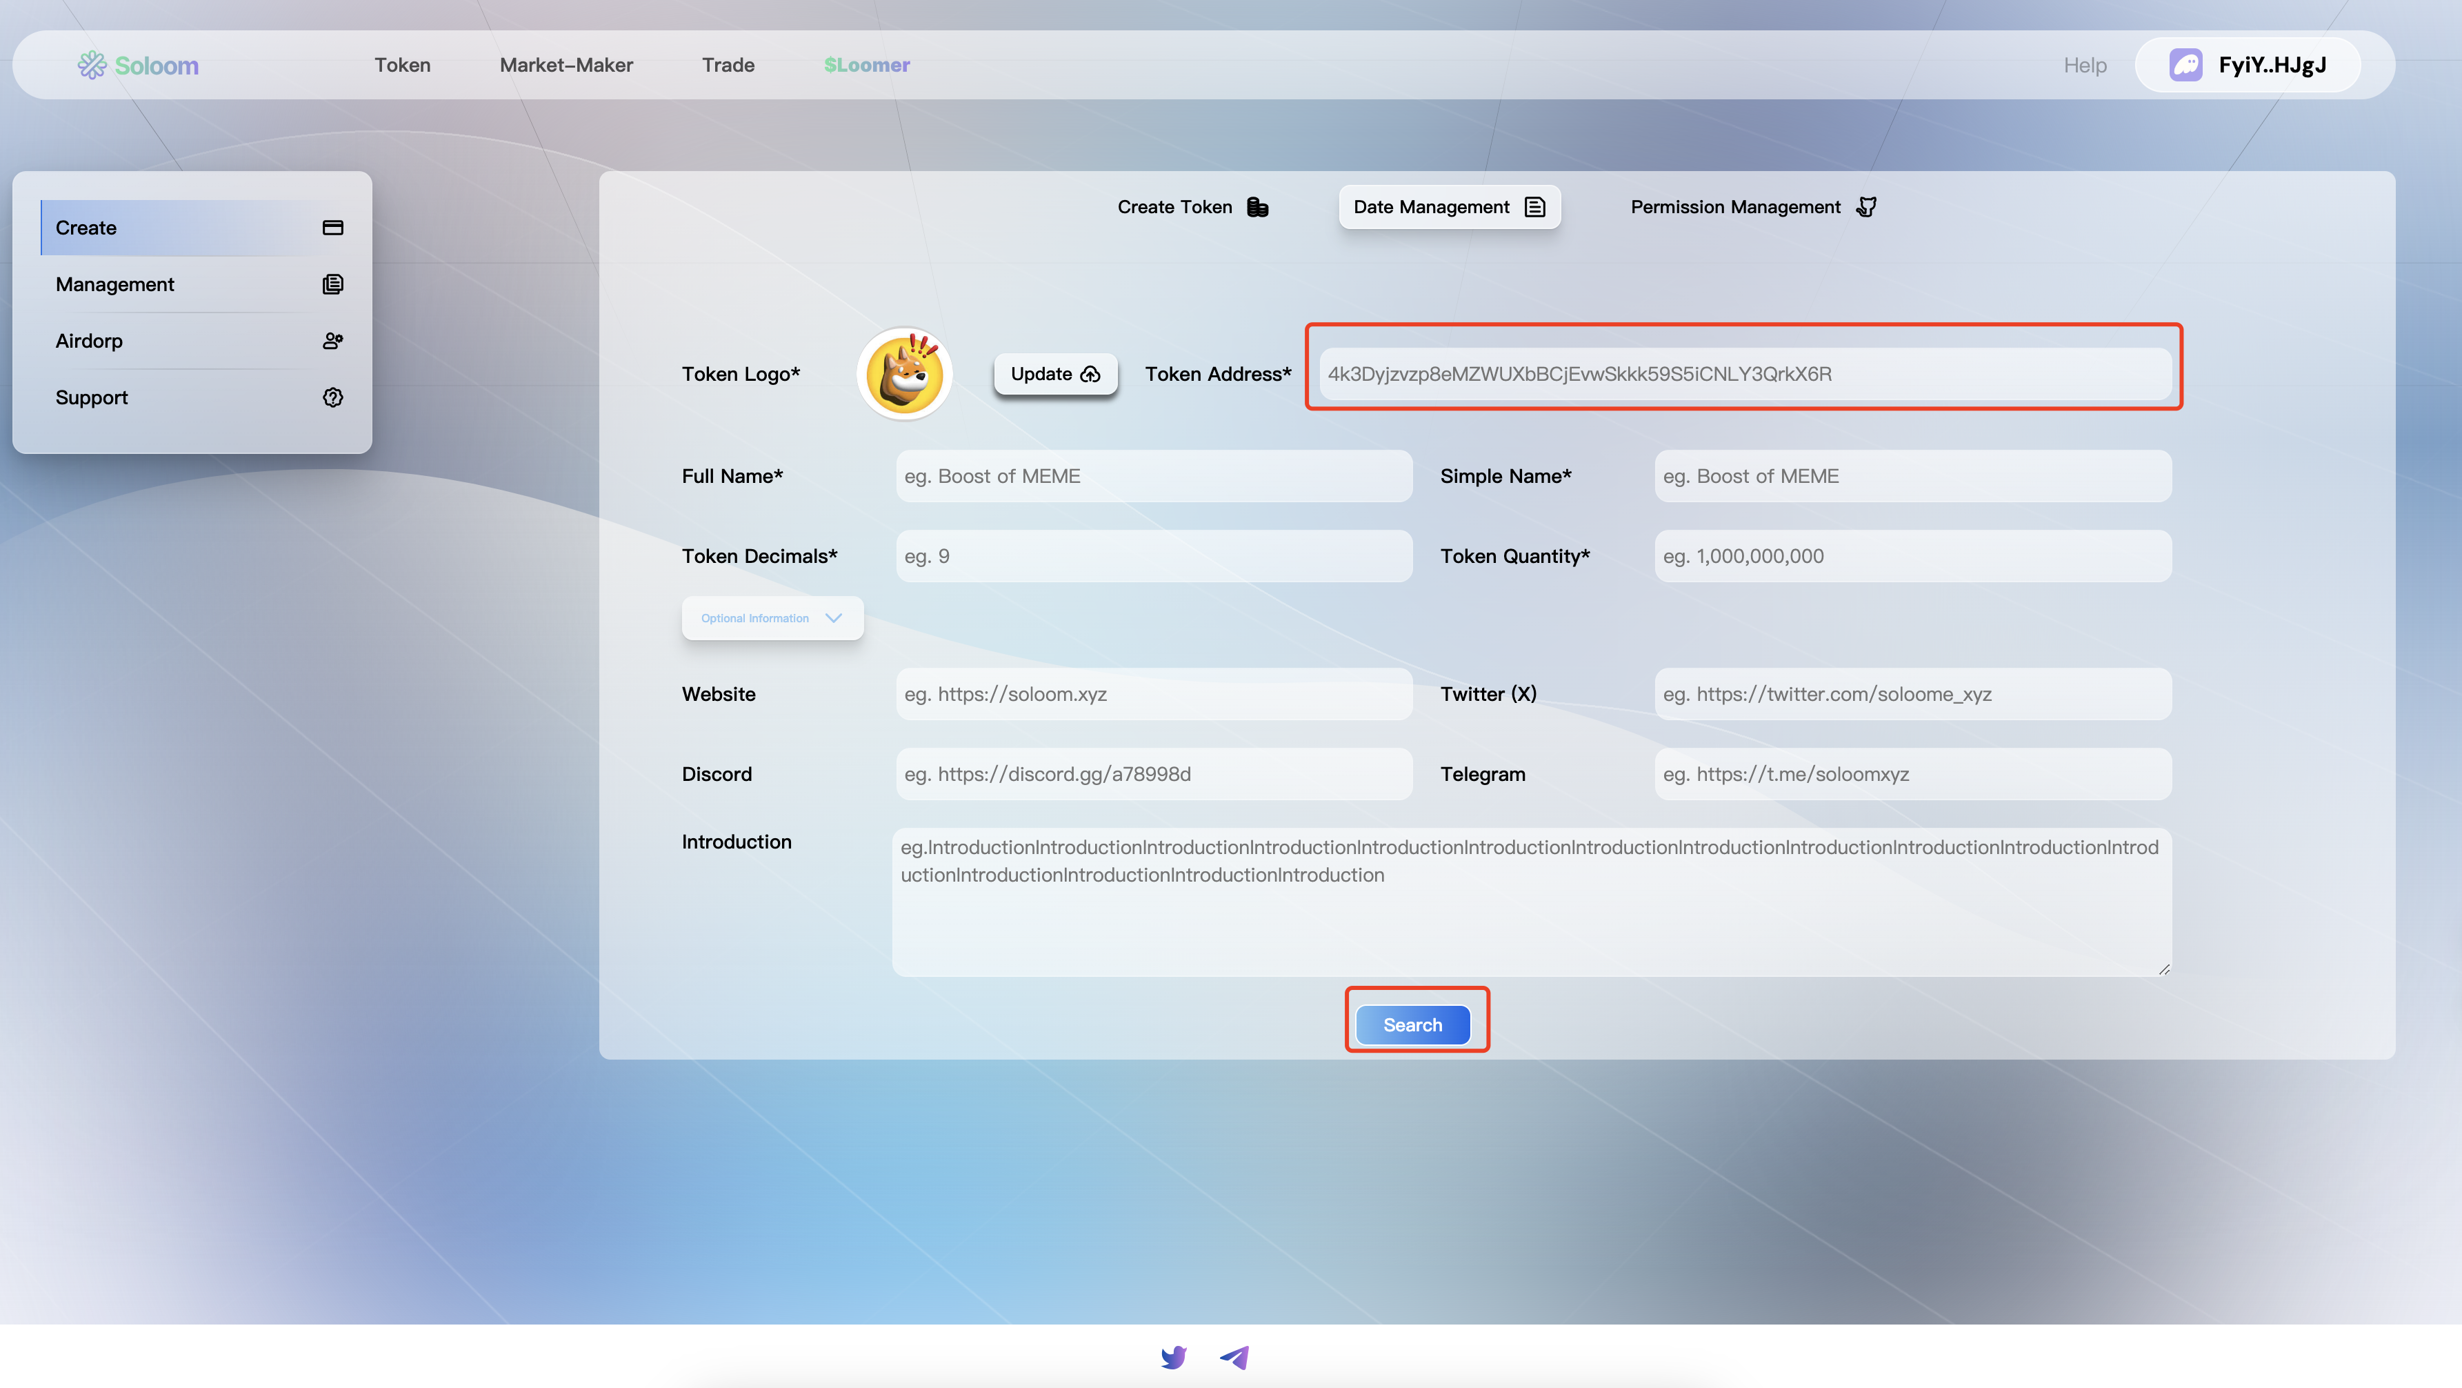Click the Soloom logo icon
Image resolution: width=2462 pixels, height=1388 pixels.
(x=92, y=65)
